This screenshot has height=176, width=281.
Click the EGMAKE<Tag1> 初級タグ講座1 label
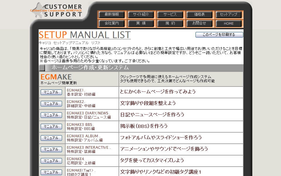point(81,172)
